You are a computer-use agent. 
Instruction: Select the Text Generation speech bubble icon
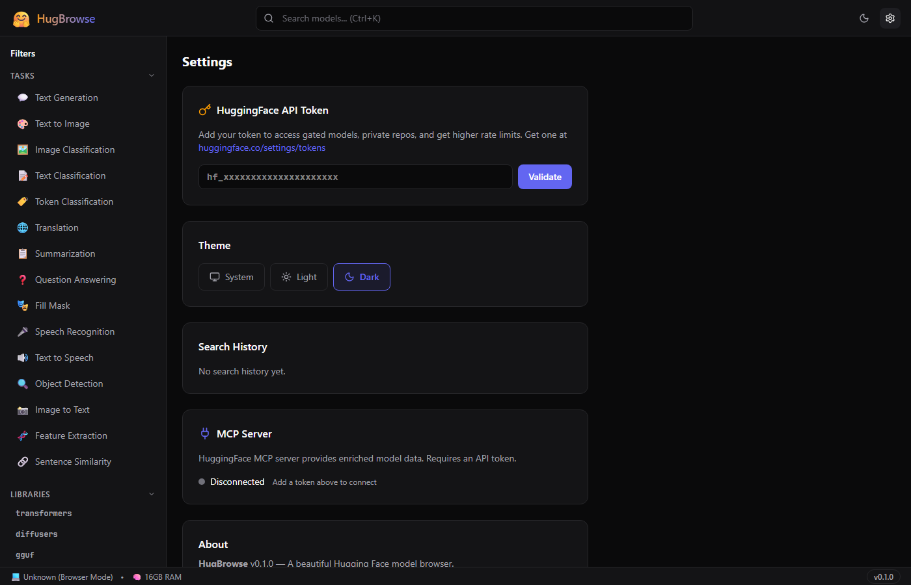[x=23, y=97]
